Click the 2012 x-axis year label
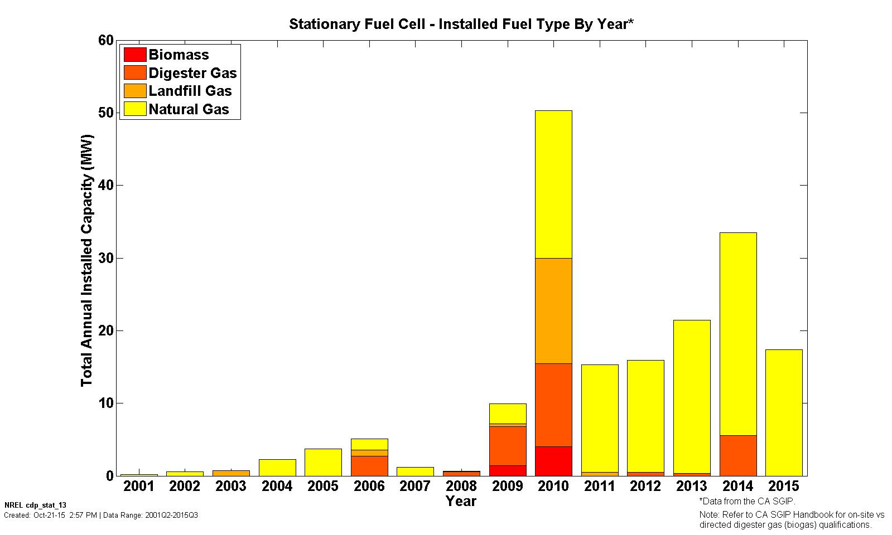 tap(645, 487)
